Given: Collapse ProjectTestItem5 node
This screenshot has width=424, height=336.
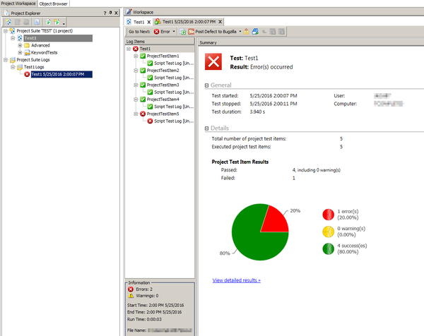Looking at the screenshot, I should [x=136, y=114].
